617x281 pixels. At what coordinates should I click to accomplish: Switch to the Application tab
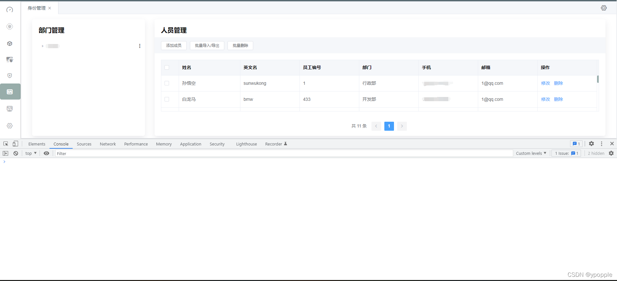[x=191, y=144]
